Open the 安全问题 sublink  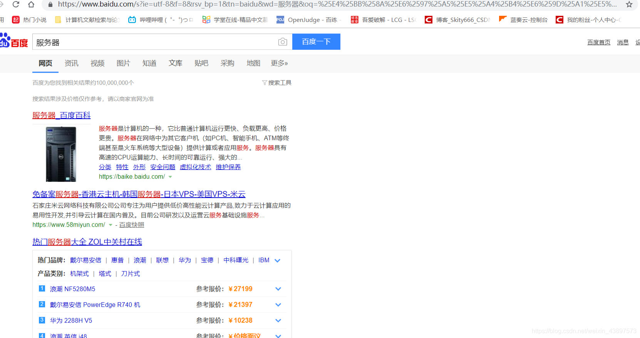[163, 167]
